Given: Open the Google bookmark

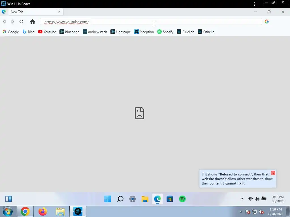Looking at the screenshot, I should tap(11, 32).
